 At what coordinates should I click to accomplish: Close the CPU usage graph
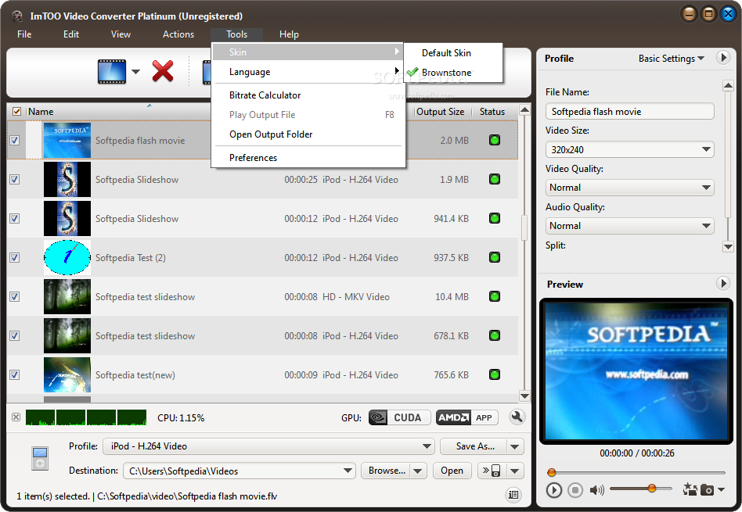click(16, 417)
